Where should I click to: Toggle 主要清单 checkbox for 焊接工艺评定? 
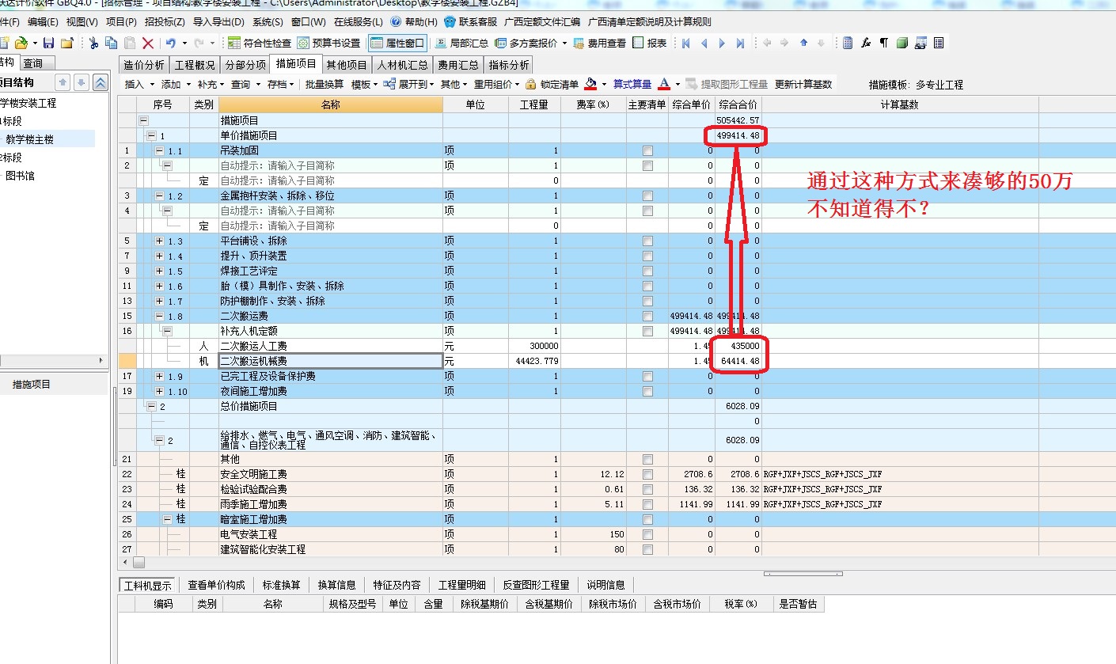pyautogui.click(x=648, y=271)
